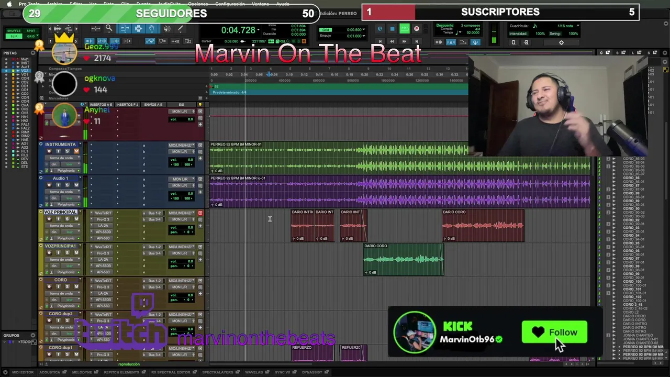Toggle input monitoring on Audio 1 track

58,185
